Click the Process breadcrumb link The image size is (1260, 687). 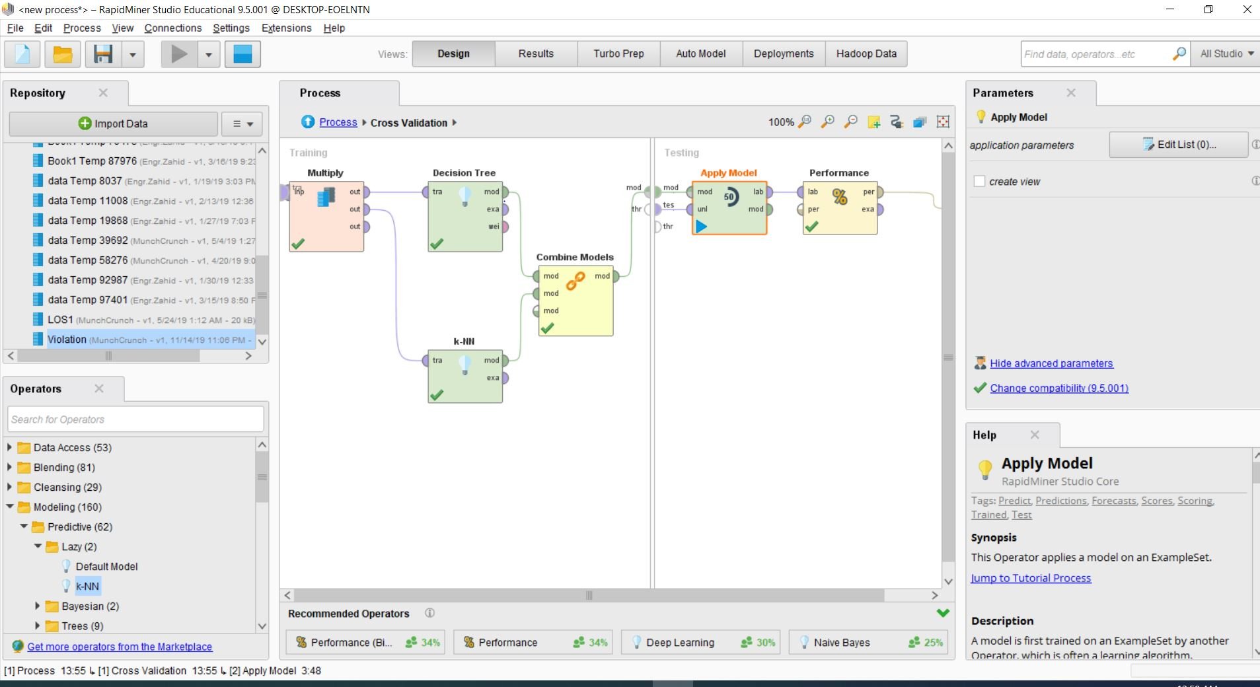338,122
